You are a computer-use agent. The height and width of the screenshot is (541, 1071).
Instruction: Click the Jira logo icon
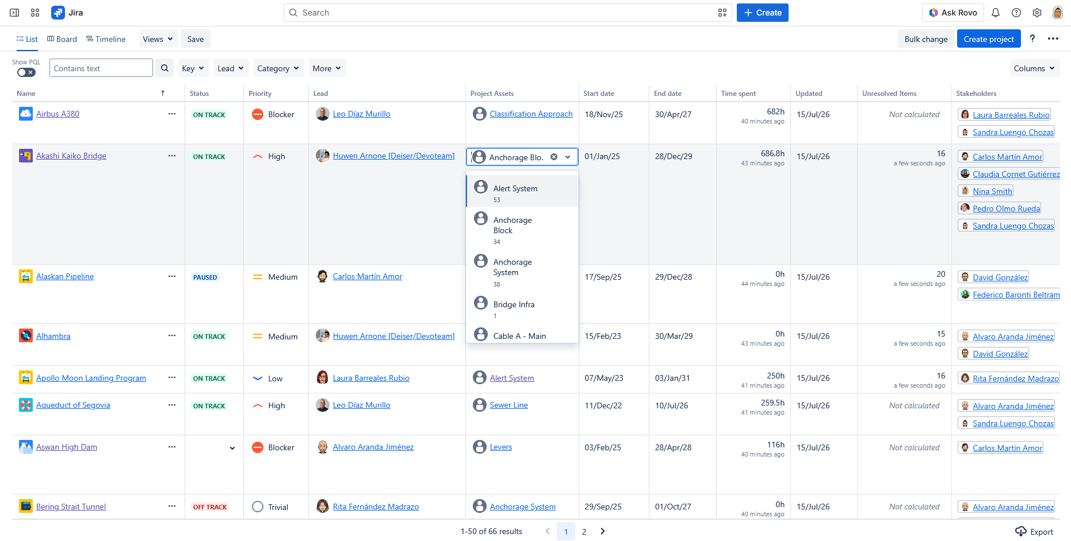[58, 13]
